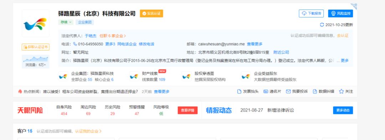
Task: Open 财产线索 asset clues icon
Action: 134,76
